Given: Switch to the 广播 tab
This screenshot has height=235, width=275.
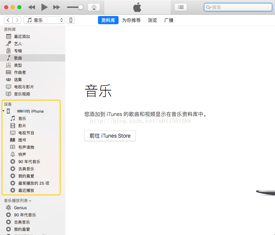Looking at the screenshot, I should click(x=169, y=20).
